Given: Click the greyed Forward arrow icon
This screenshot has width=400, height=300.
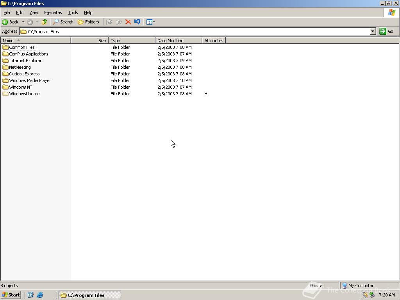Looking at the screenshot, I should click(x=30, y=22).
